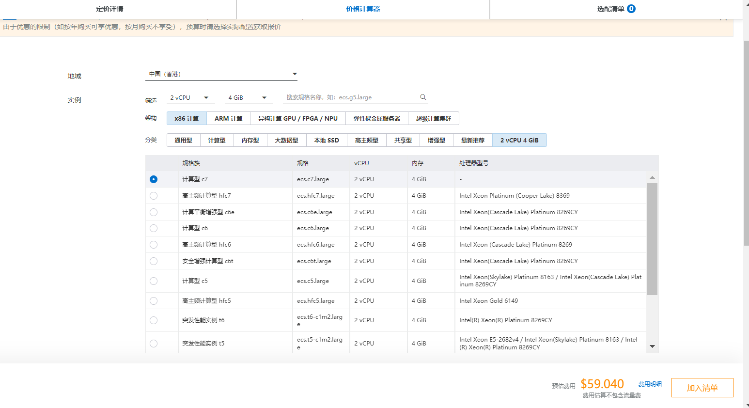
Task: Click the Intel Xeon Gold 6149 cell
Action: coord(551,301)
